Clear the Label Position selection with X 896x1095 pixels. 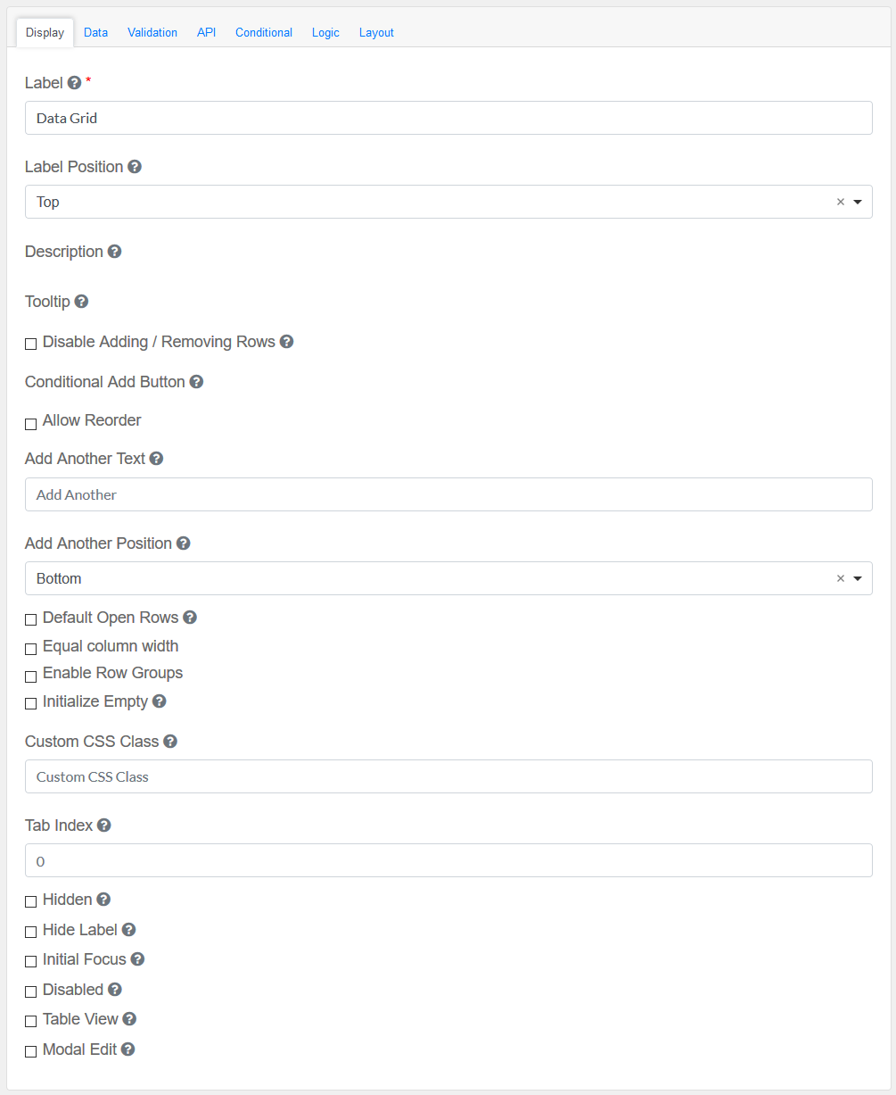[x=840, y=203]
